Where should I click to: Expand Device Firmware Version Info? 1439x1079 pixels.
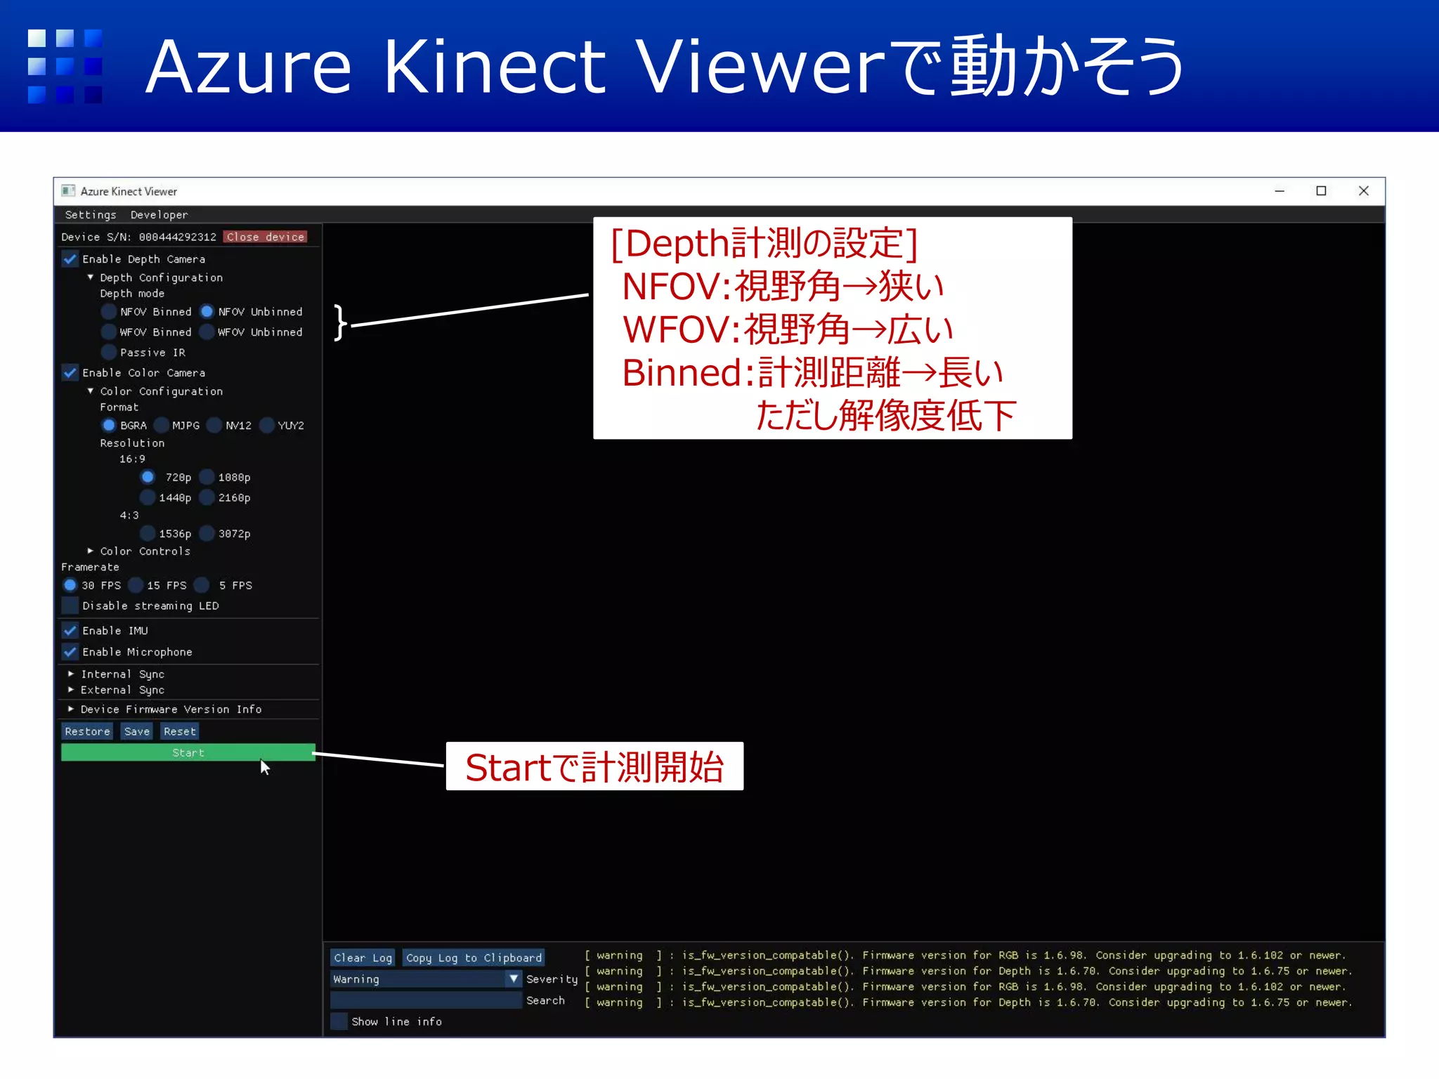point(71,709)
